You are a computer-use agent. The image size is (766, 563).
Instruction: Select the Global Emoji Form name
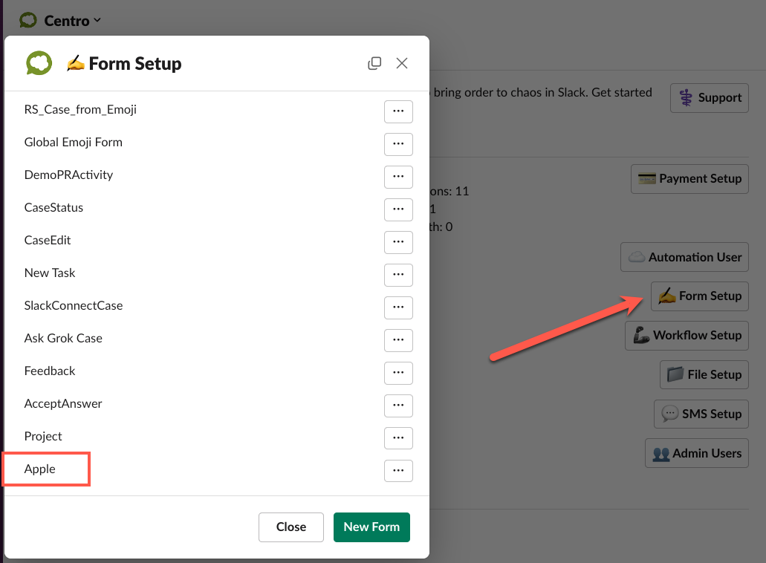[x=74, y=143]
